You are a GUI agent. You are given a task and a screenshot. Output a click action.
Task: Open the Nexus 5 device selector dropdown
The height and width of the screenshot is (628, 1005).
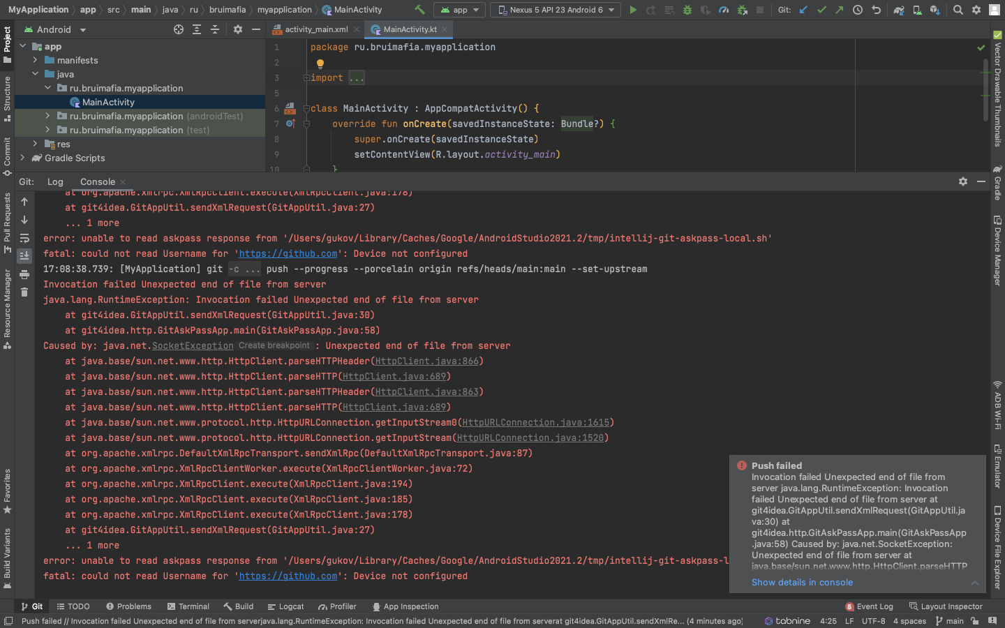(x=555, y=10)
